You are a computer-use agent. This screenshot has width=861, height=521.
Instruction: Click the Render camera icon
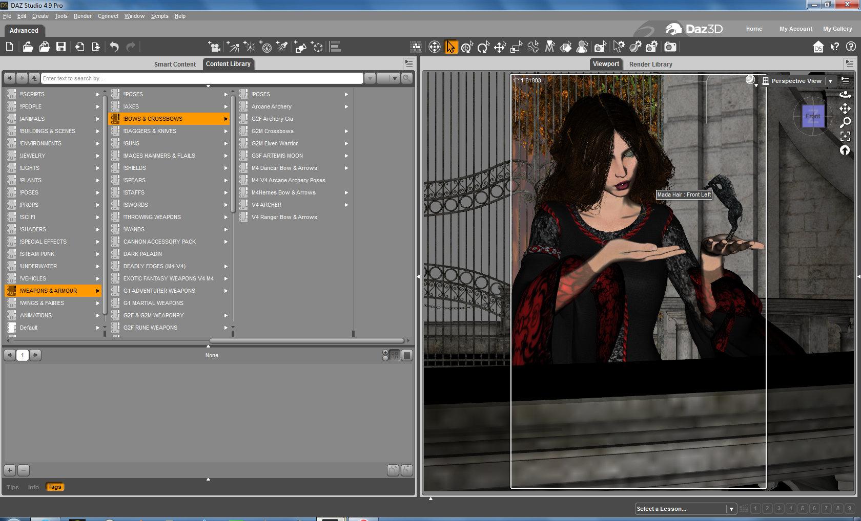pyautogui.click(x=670, y=48)
